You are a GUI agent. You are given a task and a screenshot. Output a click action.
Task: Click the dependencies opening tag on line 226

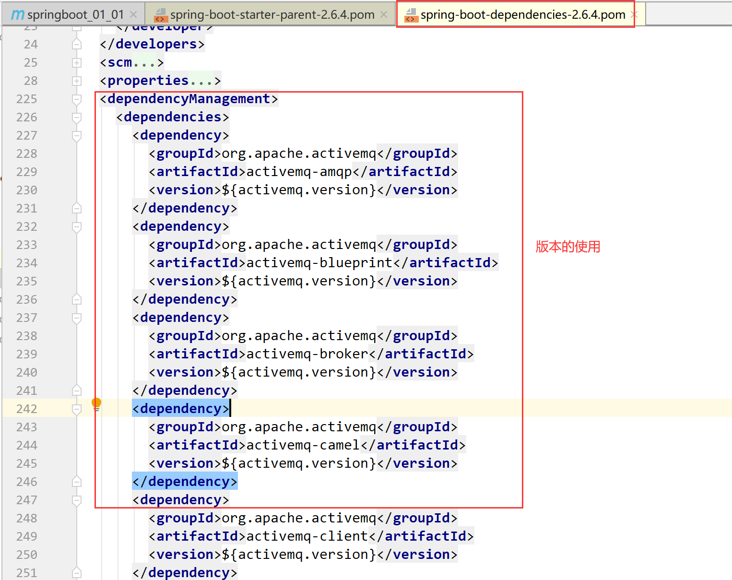coord(173,117)
